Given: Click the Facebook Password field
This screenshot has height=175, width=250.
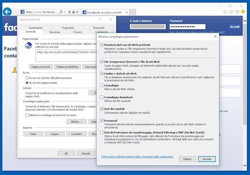Looking at the screenshot, I should coord(188,27).
